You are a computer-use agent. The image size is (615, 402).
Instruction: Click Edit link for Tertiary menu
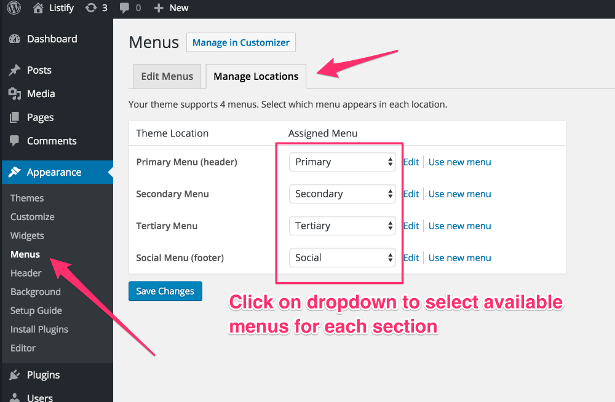click(x=411, y=226)
